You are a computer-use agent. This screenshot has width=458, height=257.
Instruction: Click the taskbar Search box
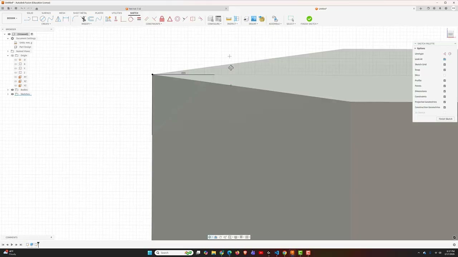(174, 253)
